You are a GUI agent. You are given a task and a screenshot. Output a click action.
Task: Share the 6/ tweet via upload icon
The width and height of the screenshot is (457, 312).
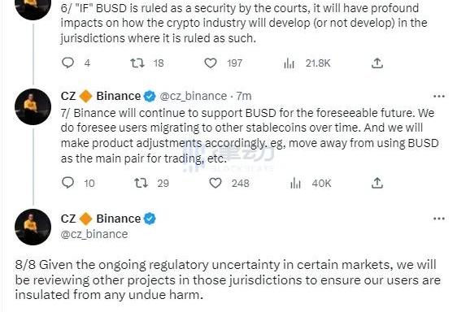click(376, 63)
